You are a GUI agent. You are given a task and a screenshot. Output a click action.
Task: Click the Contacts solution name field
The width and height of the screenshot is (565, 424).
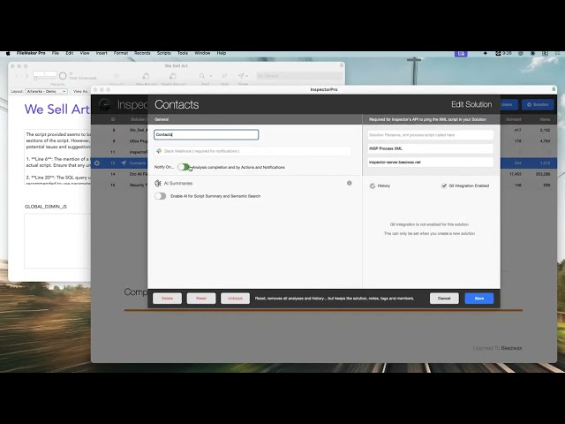206,134
